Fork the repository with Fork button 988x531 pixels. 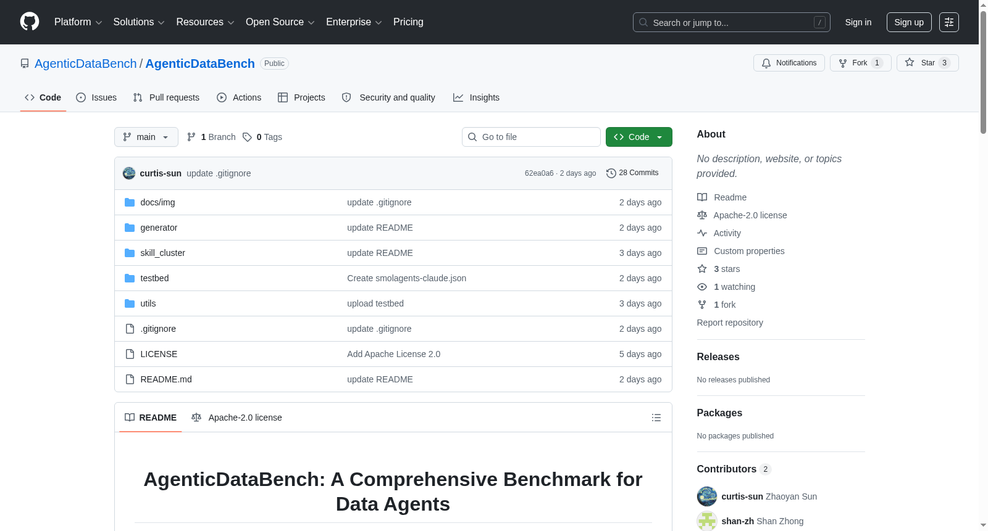(x=861, y=63)
